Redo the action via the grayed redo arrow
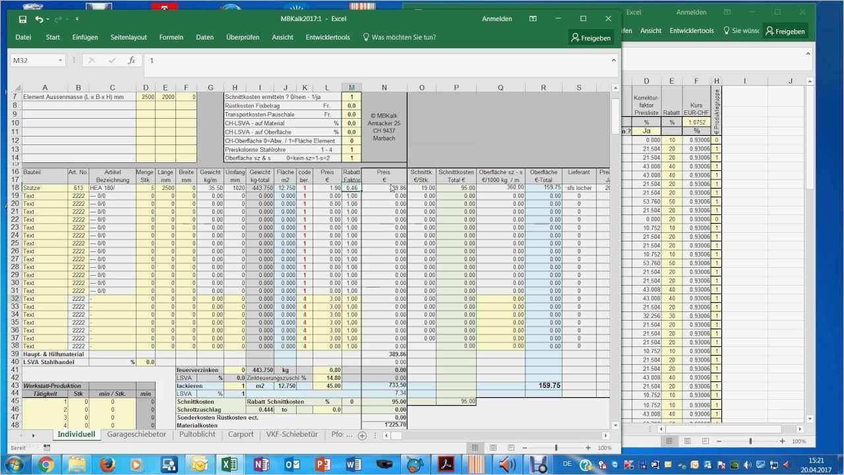 click(x=57, y=19)
